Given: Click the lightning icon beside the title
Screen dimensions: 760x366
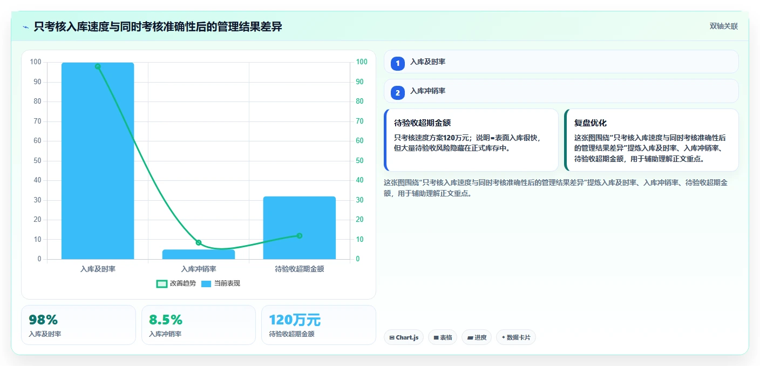Looking at the screenshot, I should [x=26, y=27].
